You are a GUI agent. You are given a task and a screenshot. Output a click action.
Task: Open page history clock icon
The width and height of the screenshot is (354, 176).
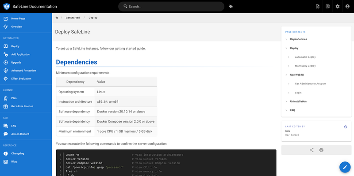coord(346,127)
